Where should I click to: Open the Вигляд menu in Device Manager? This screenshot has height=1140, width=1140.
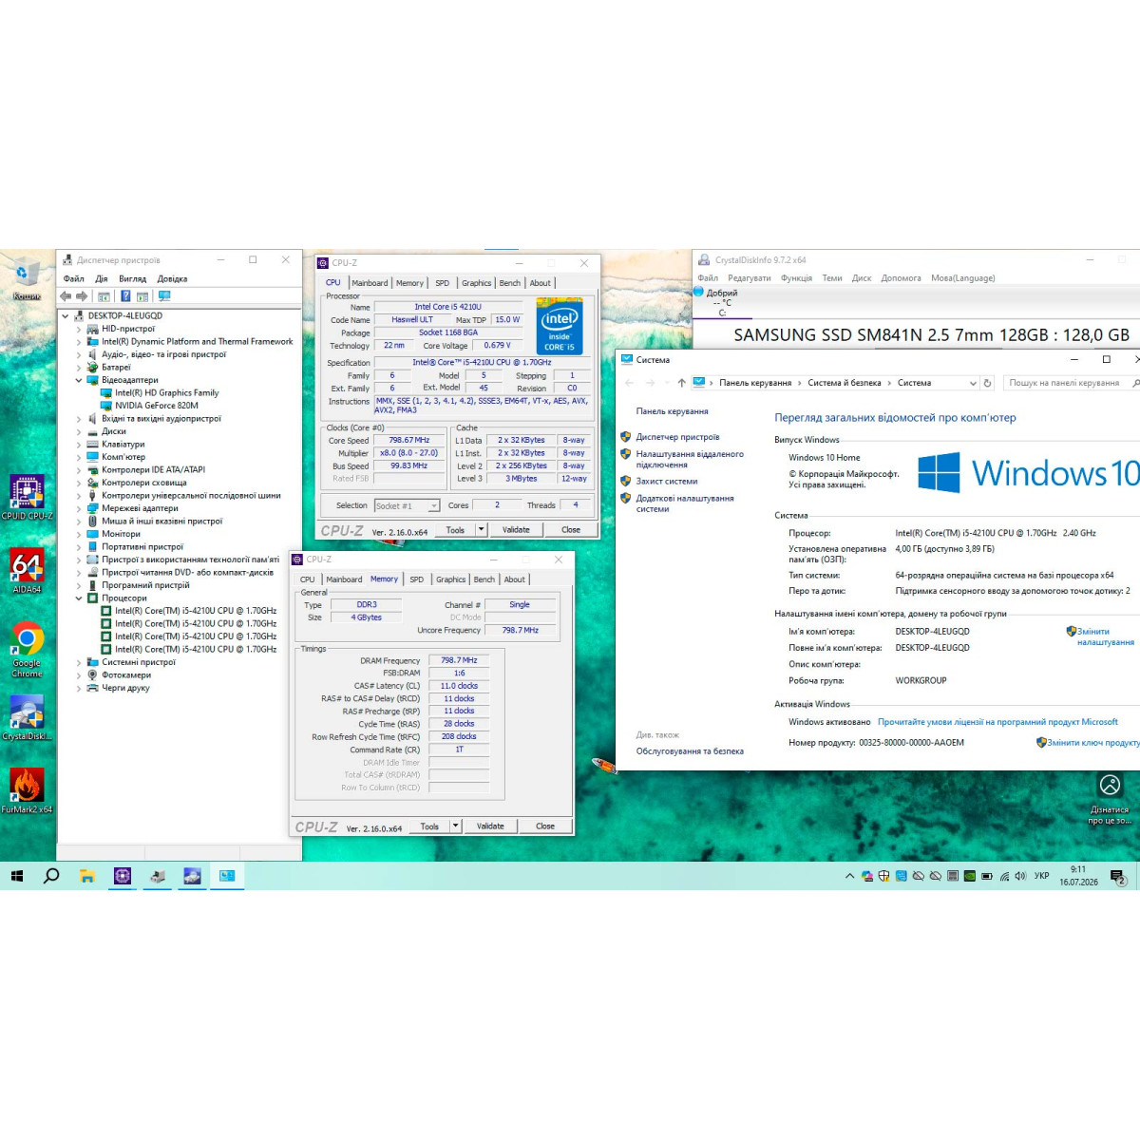[x=133, y=279]
